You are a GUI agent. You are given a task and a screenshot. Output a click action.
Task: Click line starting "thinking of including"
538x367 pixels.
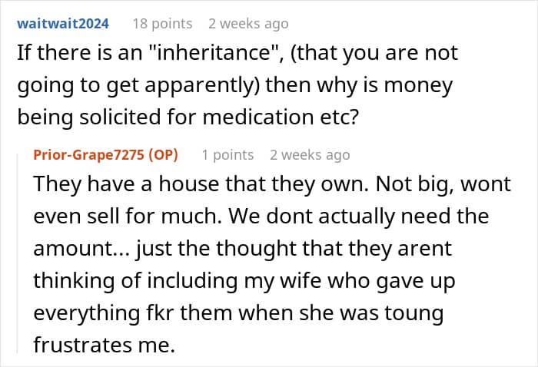click(244, 281)
